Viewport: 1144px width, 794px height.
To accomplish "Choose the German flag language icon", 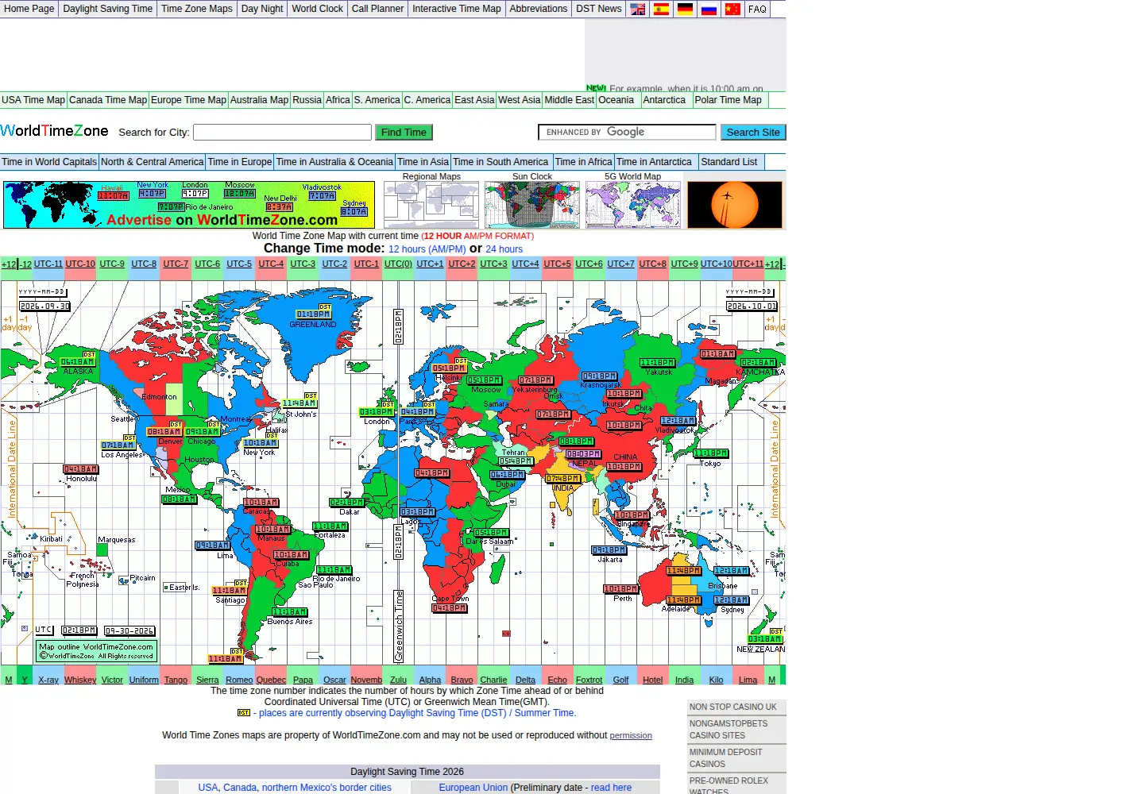I will pos(685,9).
